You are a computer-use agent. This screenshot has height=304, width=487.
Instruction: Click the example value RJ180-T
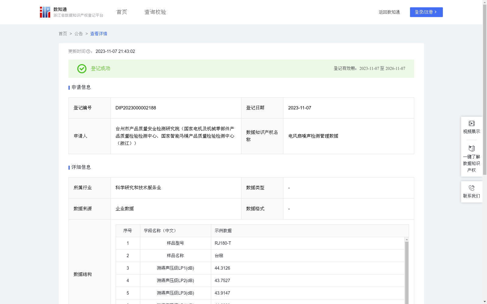(x=223, y=243)
